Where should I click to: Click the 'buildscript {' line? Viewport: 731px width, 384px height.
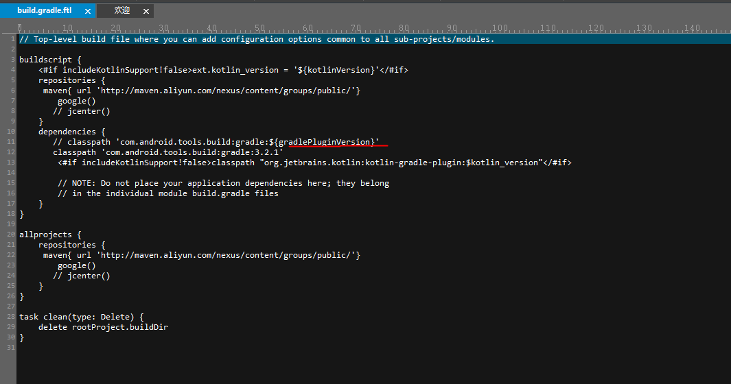tap(50, 60)
